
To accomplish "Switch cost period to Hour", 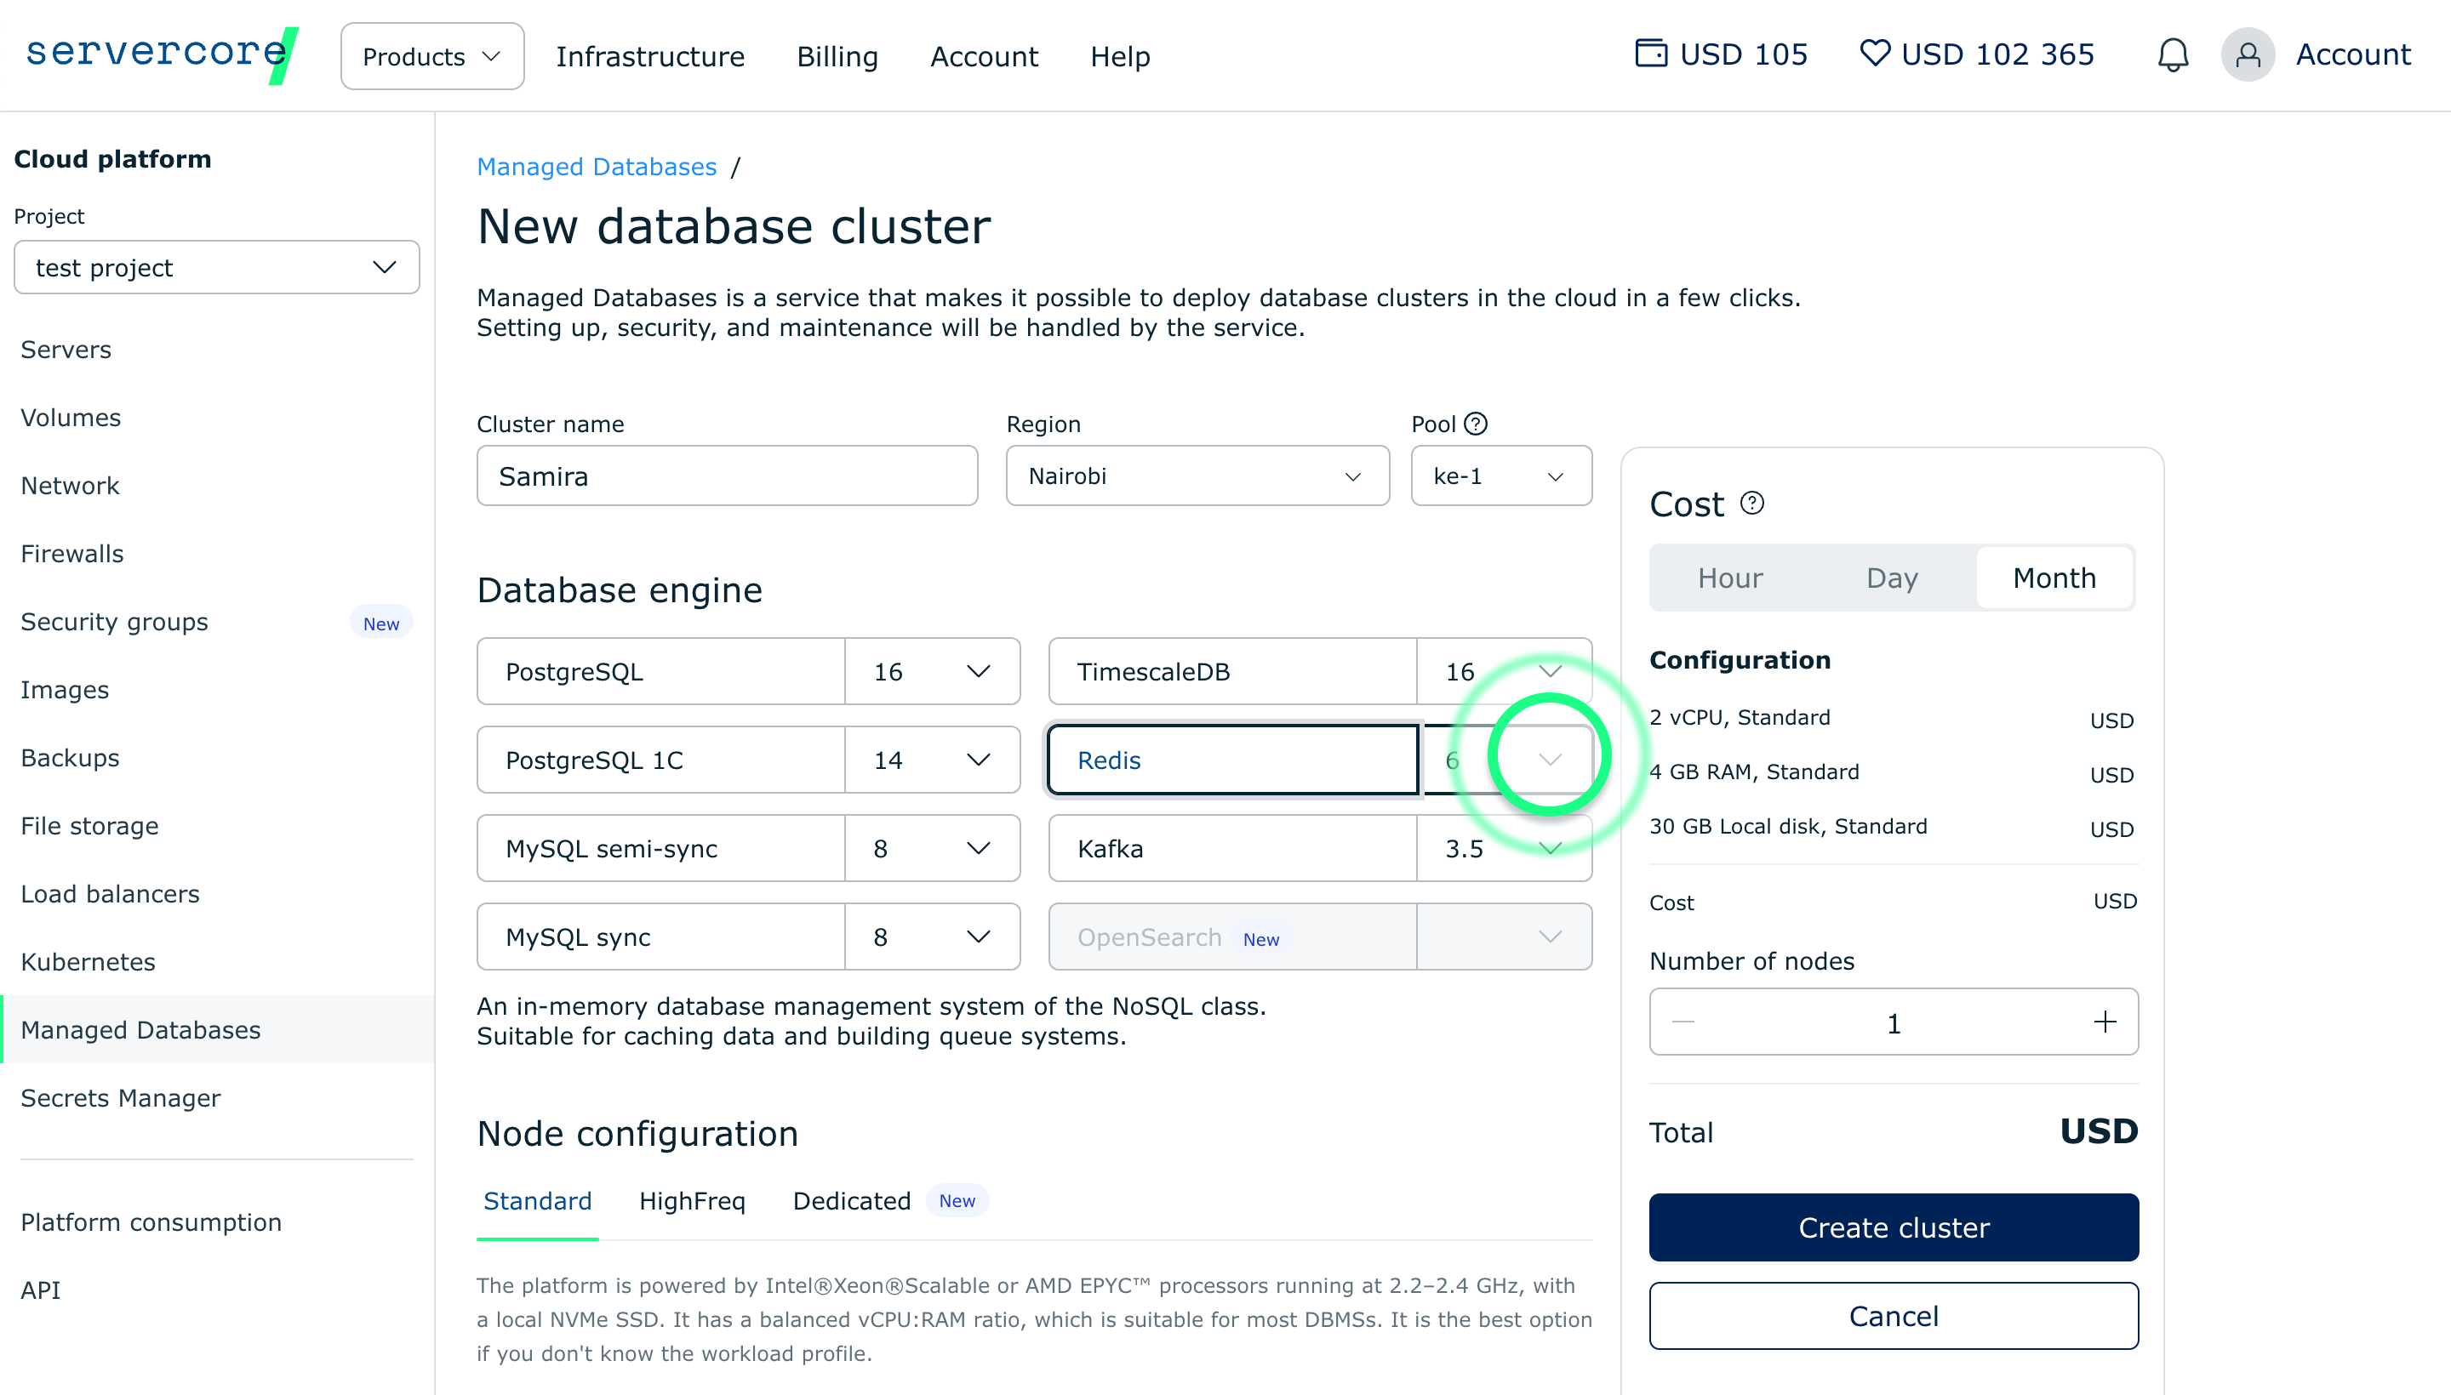I will (x=1729, y=578).
